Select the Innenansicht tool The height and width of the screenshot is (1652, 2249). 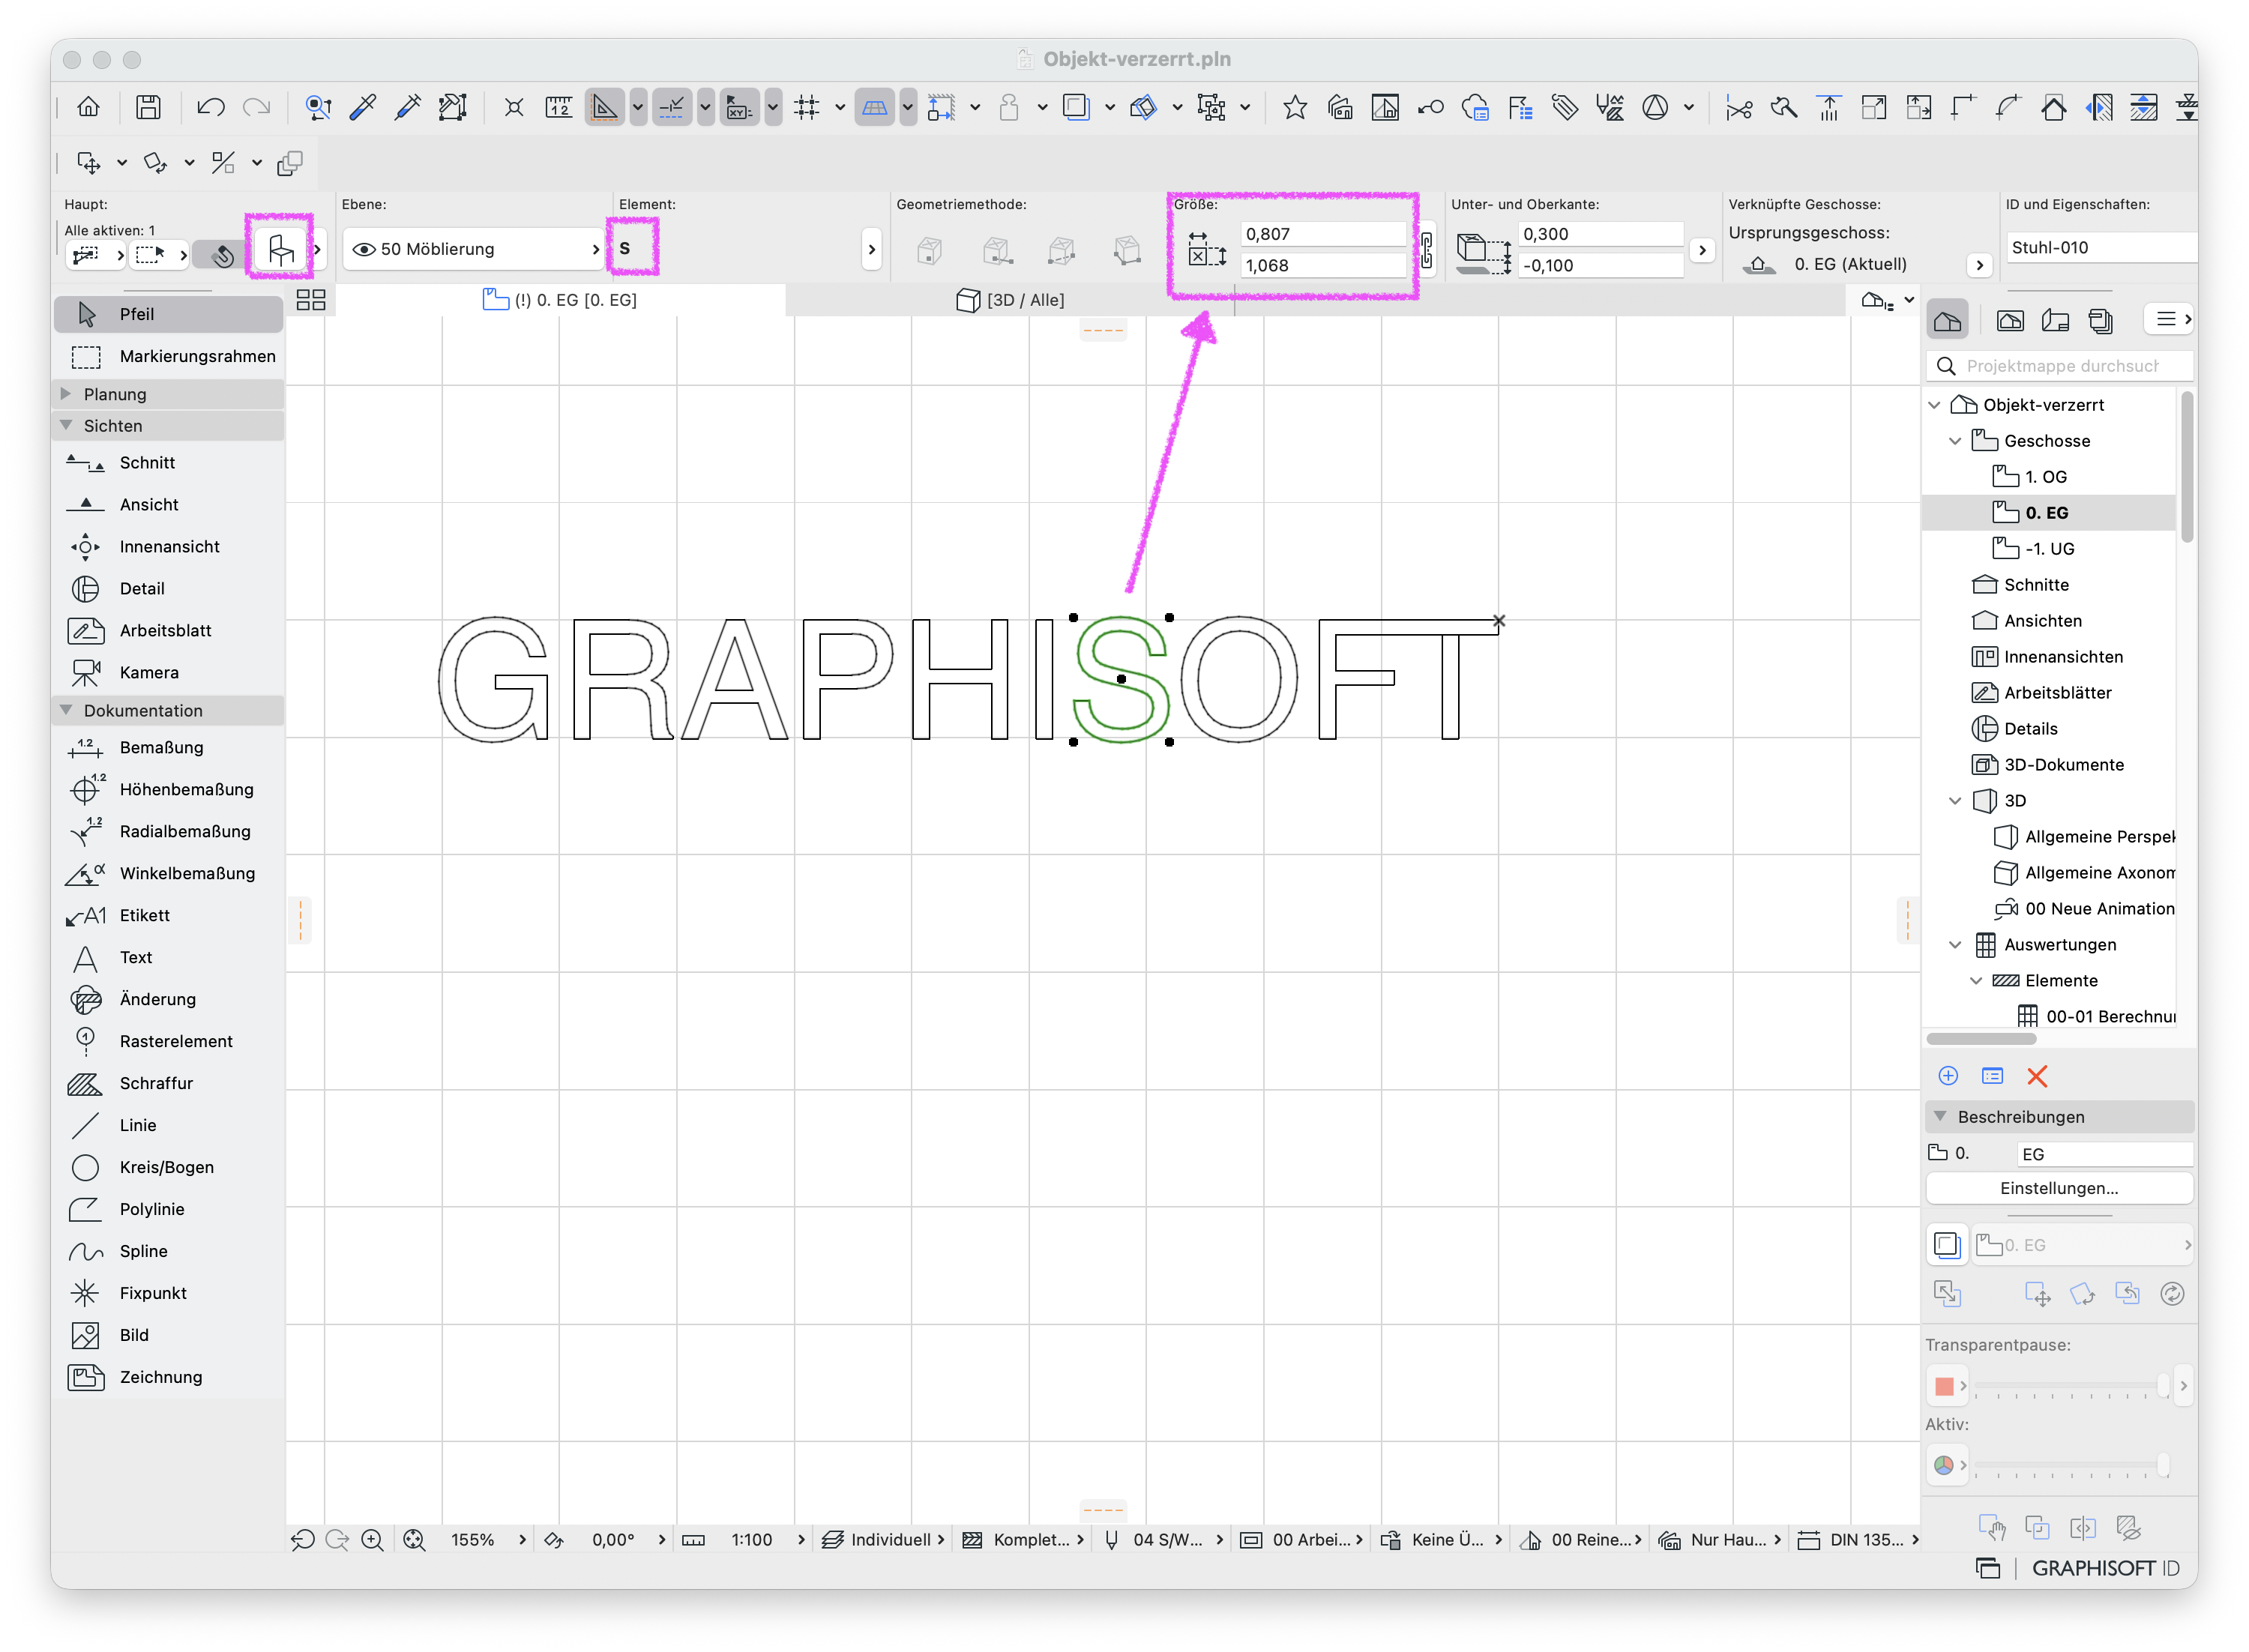pyautogui.click(x=168, y=547)
